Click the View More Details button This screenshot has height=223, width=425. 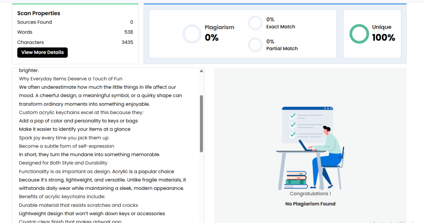pyautogui.click(x=42, y=53)
